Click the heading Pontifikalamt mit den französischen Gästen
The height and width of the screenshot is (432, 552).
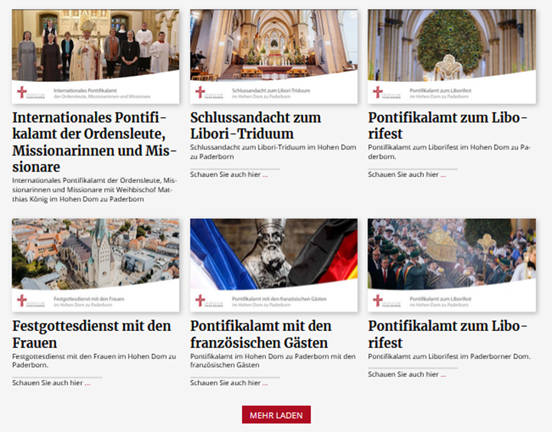pos(261,335)
